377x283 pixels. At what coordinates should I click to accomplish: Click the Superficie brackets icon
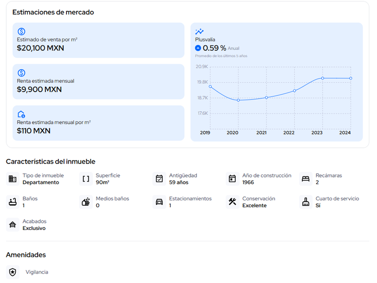tap(86, 179)
